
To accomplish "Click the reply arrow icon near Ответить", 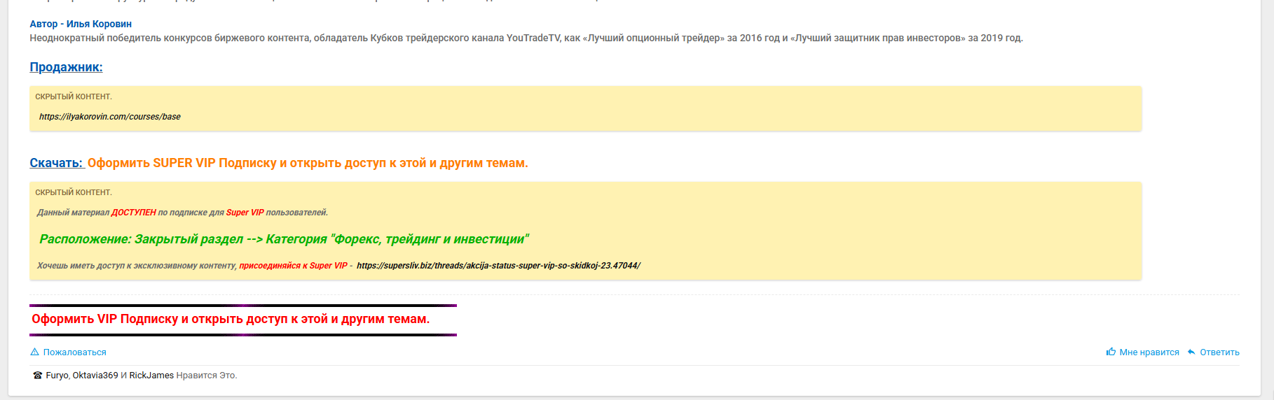I will coord(1191,352).
